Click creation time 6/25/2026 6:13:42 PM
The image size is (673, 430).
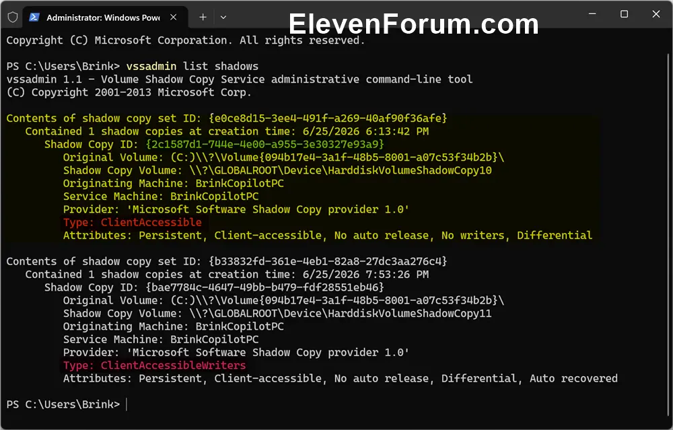[365, 131]
